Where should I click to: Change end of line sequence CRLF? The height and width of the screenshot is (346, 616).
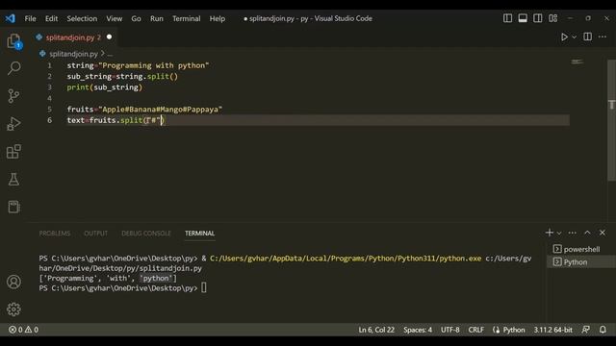coord(475,330)
